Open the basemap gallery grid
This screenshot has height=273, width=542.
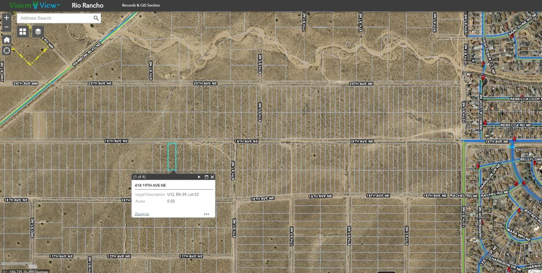coord(23,32)
